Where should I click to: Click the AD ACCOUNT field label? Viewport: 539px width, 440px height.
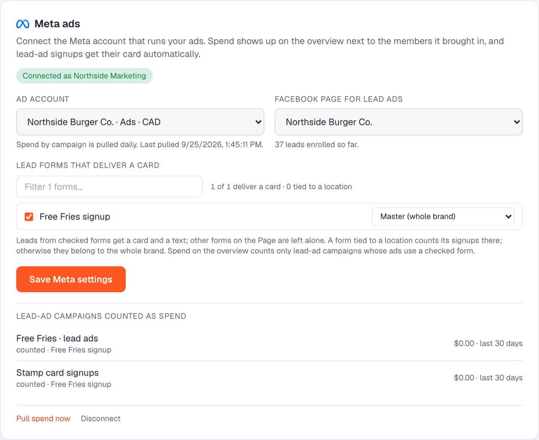coord(43,99)
